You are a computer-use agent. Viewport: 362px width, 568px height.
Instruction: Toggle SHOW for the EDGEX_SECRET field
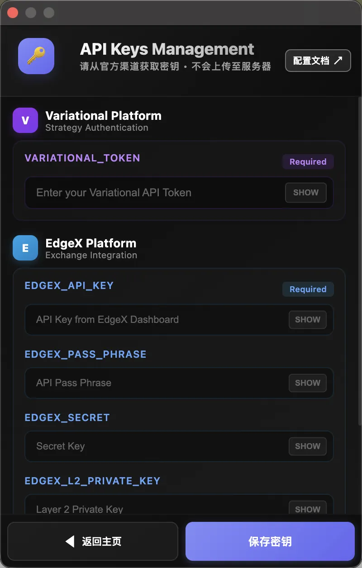(307, 446)
